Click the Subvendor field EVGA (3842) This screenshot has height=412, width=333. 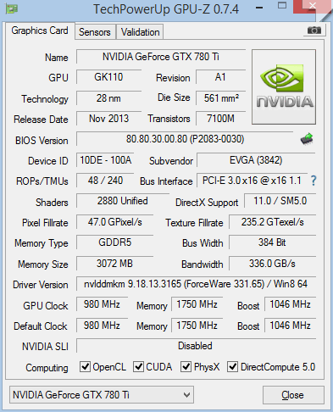coord(256,160)
